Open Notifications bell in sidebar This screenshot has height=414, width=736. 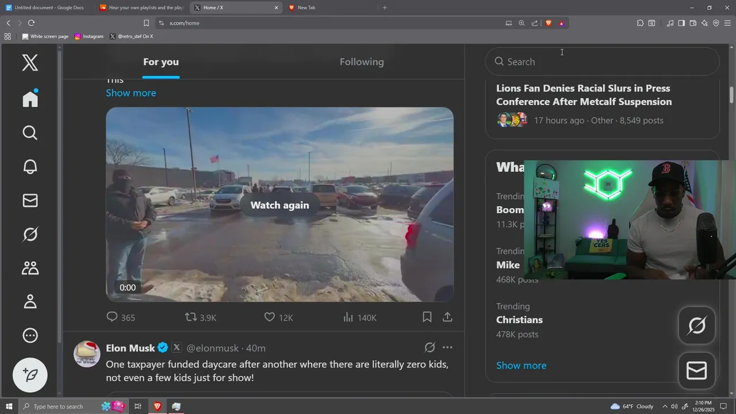click(x=30, y=167)
